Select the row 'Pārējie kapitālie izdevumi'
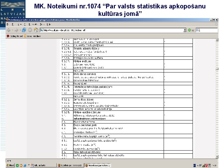The width and height of the screenshot is (224, 168). [127, 112]
